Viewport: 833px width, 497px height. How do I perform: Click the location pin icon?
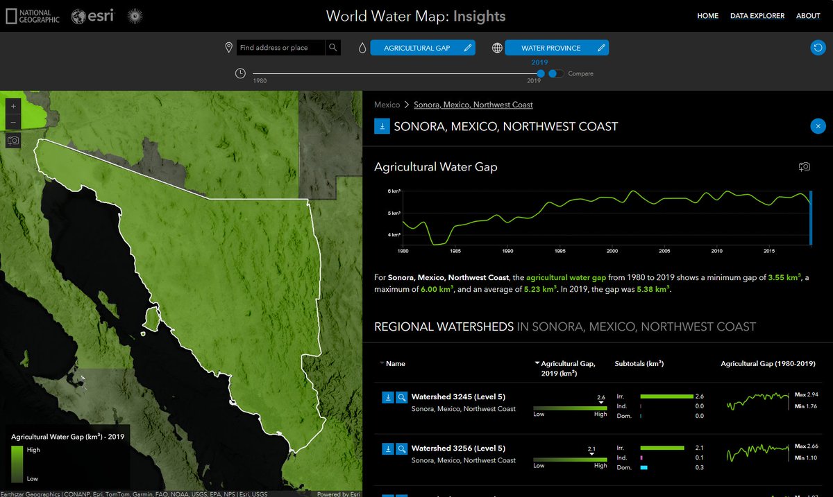[x=228, y=47]
